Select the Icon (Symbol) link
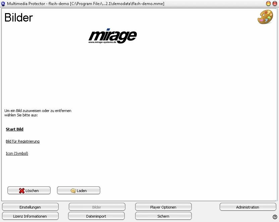Screen dimensions: 279x222 (17, 153)
